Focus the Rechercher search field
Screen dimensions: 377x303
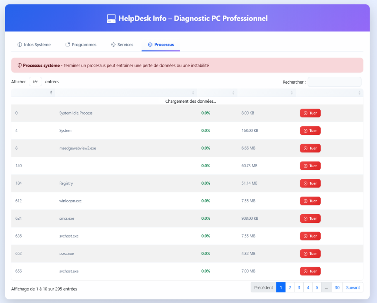point(334,82)
